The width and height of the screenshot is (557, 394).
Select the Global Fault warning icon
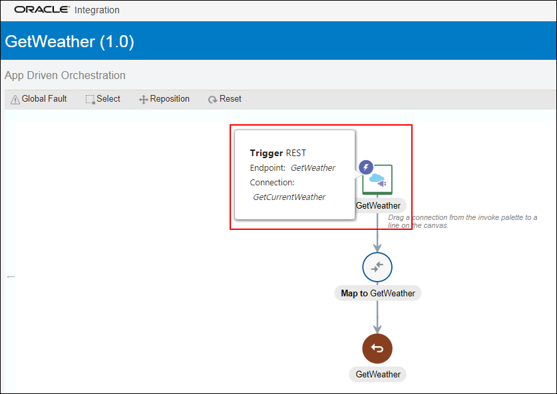[14, 98]
